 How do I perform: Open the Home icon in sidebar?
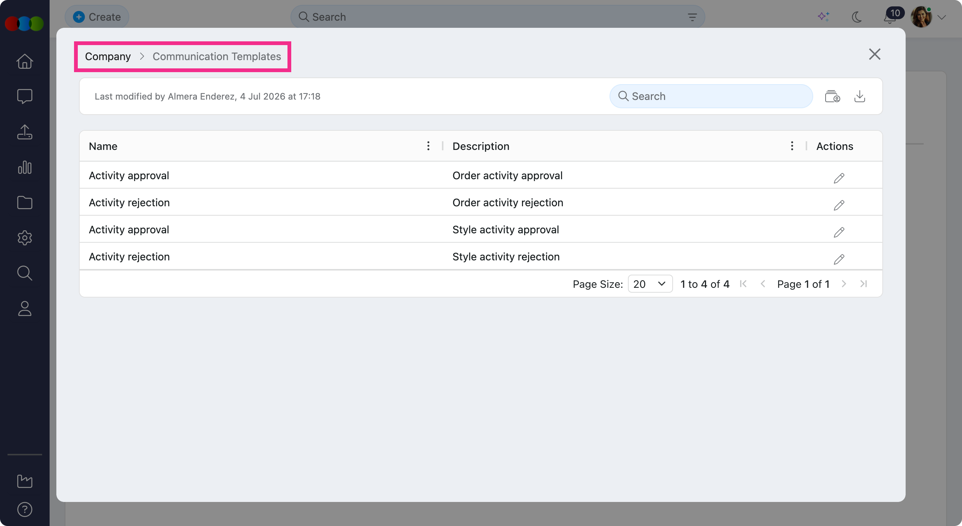click(x=25, y=61)
